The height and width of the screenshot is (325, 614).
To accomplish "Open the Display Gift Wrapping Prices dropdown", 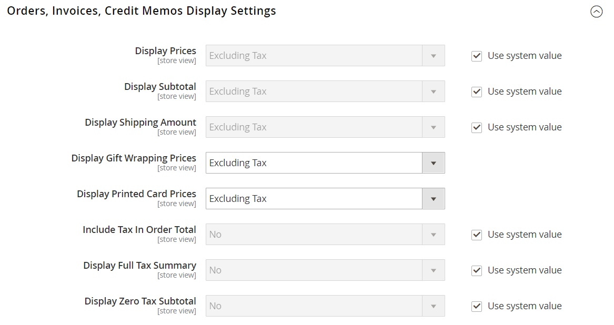I will (325, 163).
